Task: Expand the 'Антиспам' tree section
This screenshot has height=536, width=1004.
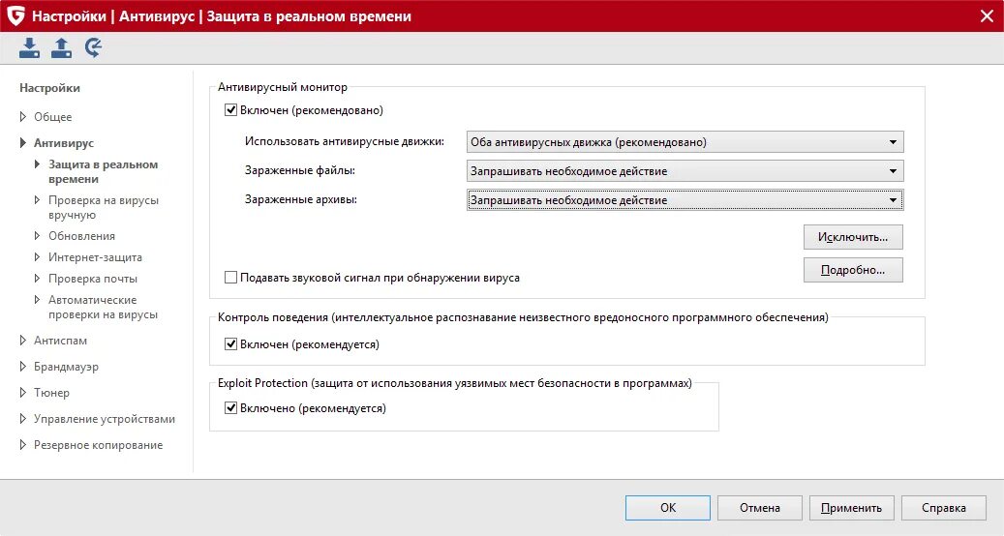Action: pyautogui.click(x=23, y=341)
